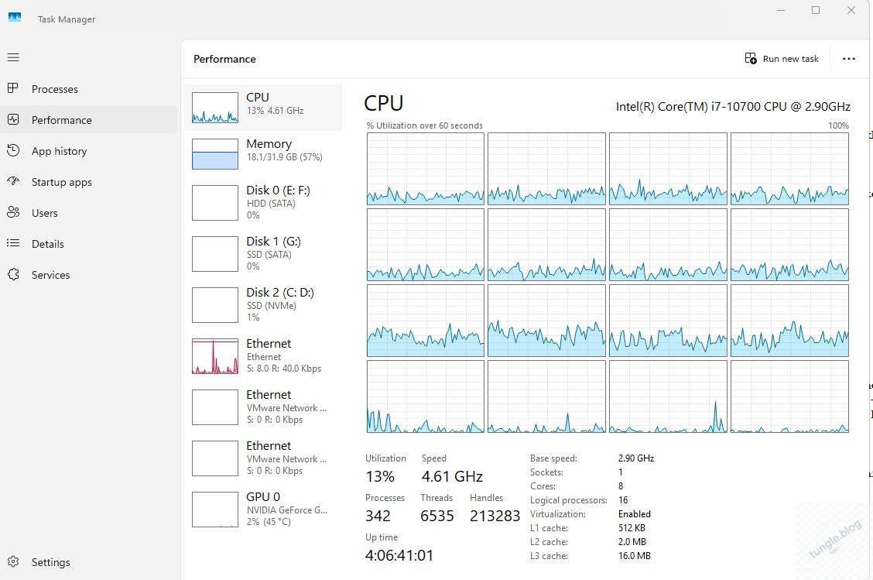Select the Performance page label
The height and width of the screenshot is (580, 873).
point(61,120)
